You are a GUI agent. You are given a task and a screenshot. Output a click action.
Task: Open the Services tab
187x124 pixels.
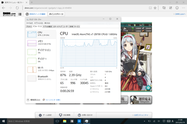[x=77, y=27]
